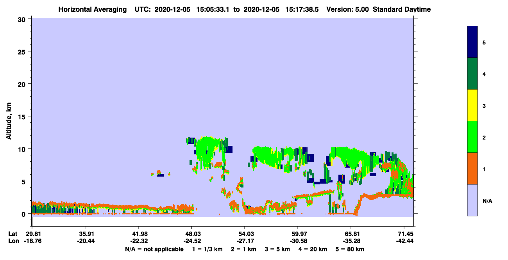
Task: Click the latitude value 54.03
Action: coord(245,233)
